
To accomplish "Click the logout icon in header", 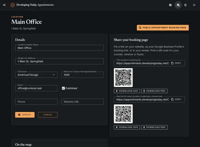I will click(194, 5).
